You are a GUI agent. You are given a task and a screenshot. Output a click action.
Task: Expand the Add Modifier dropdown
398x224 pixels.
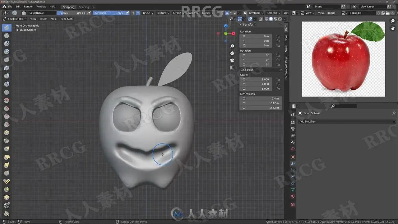tap(347, 122)
